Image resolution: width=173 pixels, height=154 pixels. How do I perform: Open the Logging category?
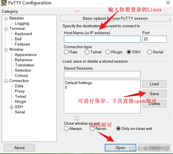coord(22,23)
